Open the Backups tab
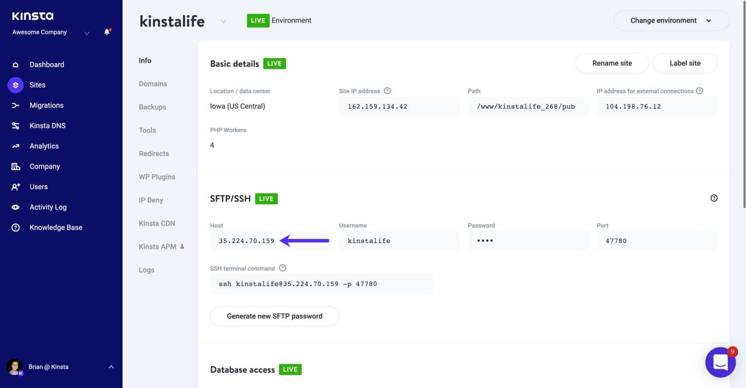This screenshot has height=388, width=746. point(152,107)
